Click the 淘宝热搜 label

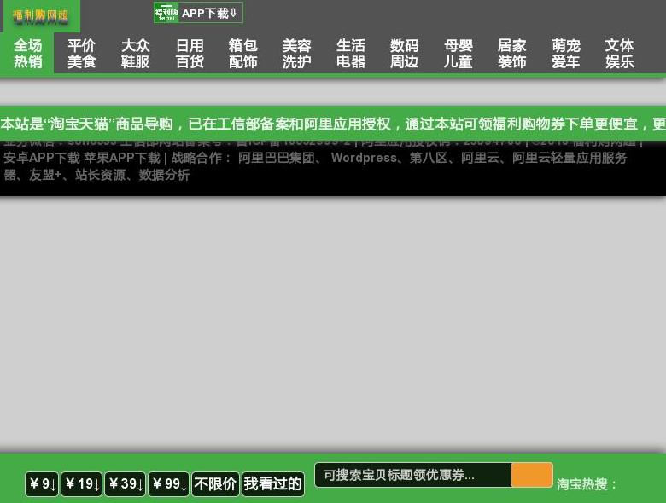587,484
